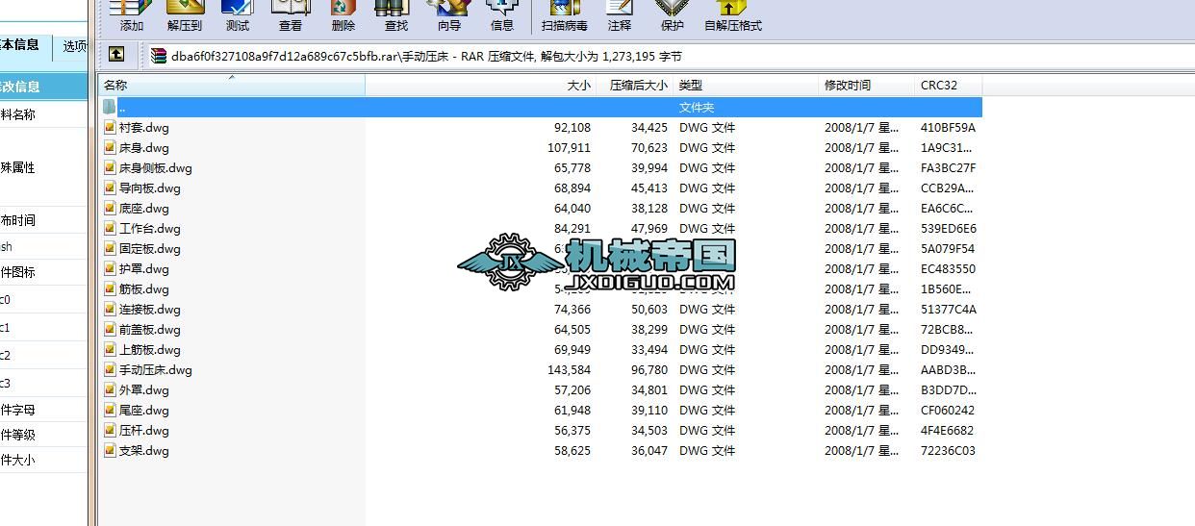Click the 向导 (Wizard) toolbar button

pyautogui.click(x=449, y=16)
